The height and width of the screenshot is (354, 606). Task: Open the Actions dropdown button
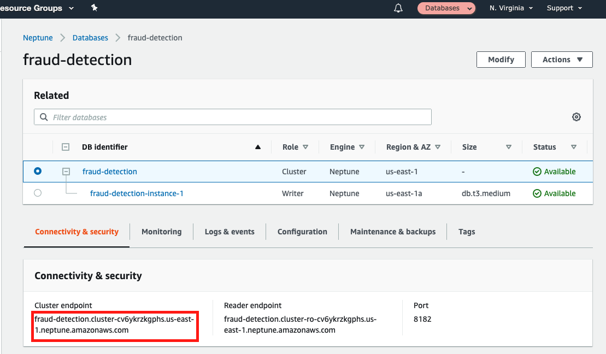[x=562, y=60]
